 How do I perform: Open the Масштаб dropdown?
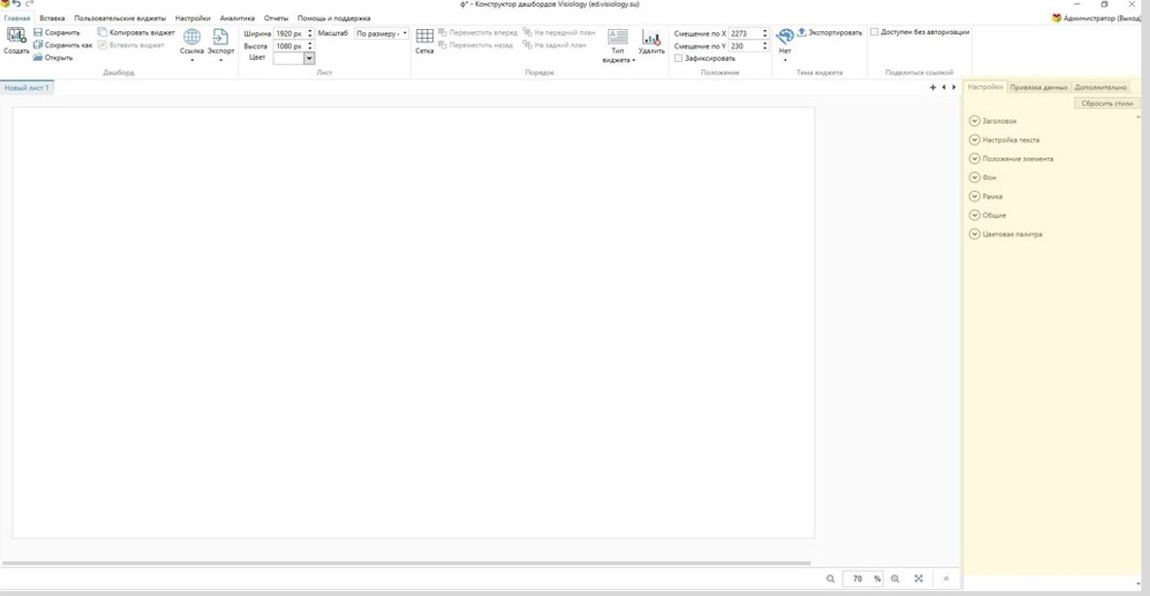pos(382,34)
